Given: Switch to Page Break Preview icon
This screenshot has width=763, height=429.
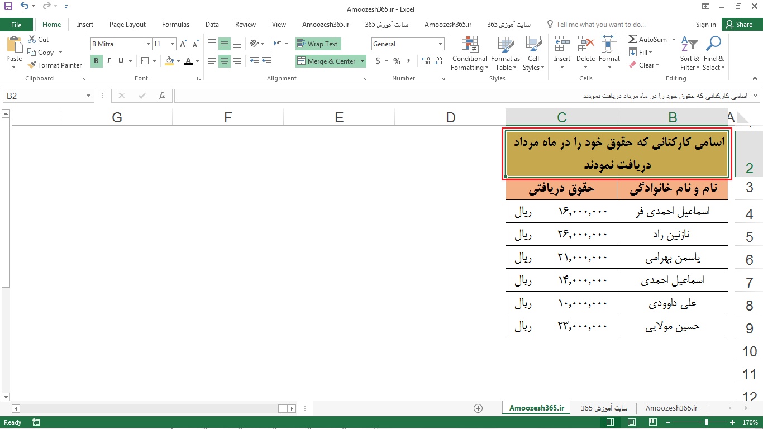Looking at the screenshot, I should point(652,422).
